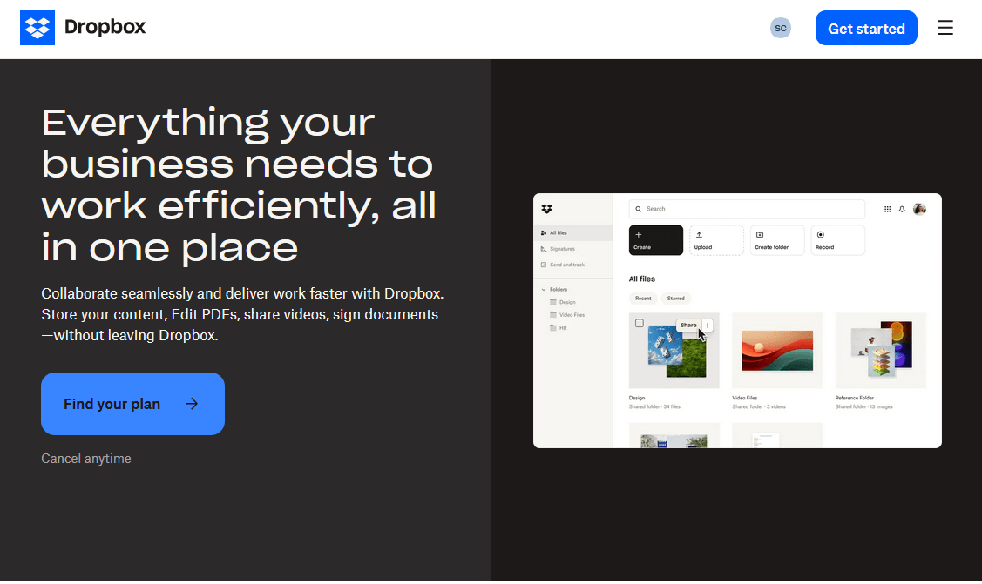Open the Video Files folder thumbnail
Screen dimensions: 982x584
coord(777,351)
